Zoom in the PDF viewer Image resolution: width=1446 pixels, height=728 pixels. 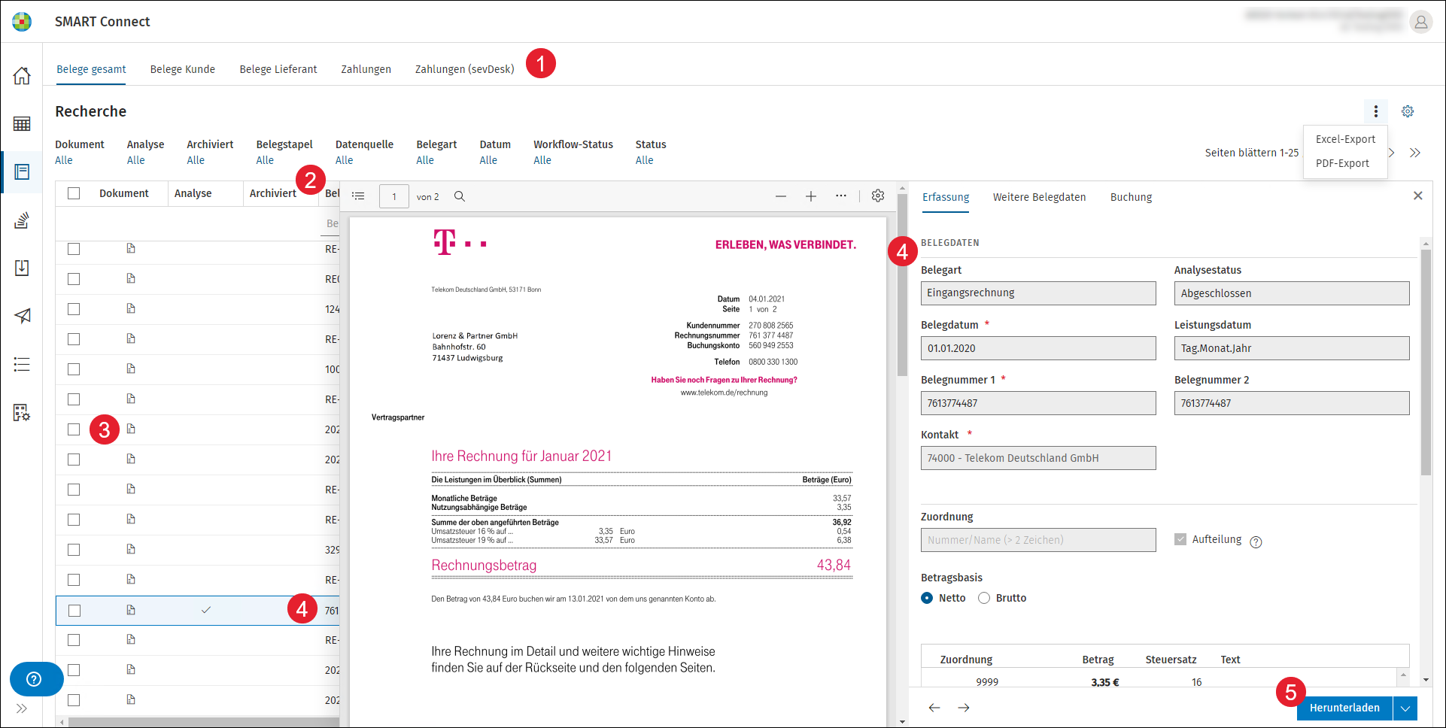811,196
